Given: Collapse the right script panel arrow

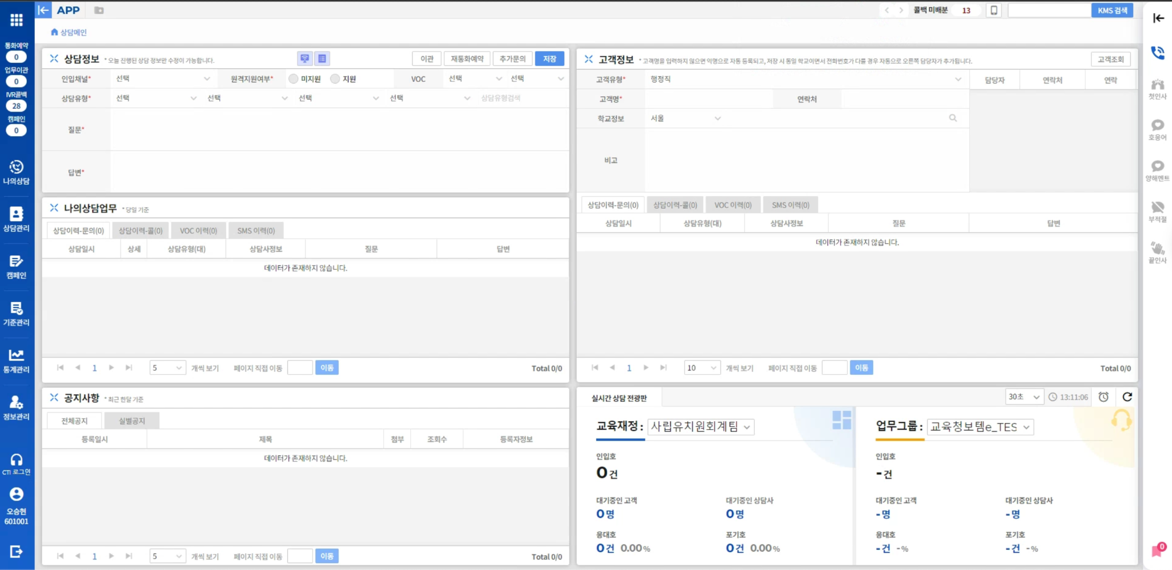Looking at the screenshot, I should (1158, 18).
